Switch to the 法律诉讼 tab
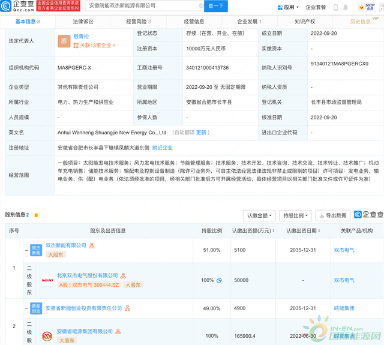Image resolution: width=384 pixels, height=345 pixels. (83, 22)
